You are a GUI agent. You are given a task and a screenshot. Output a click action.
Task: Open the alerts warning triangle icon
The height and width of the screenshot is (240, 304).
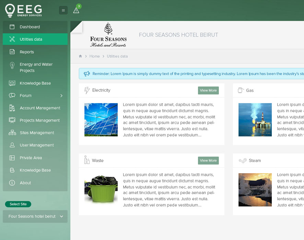click(x=76, y=11)
